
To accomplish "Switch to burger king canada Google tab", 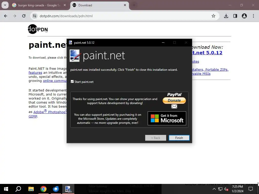I will coord(39,5).
